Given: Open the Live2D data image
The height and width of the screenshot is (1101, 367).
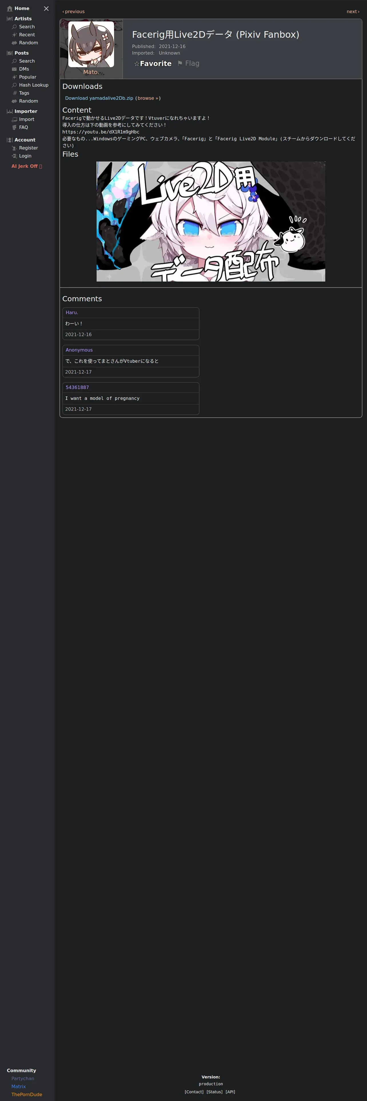Looking at the screenshot, I should (x=211, y=222).
